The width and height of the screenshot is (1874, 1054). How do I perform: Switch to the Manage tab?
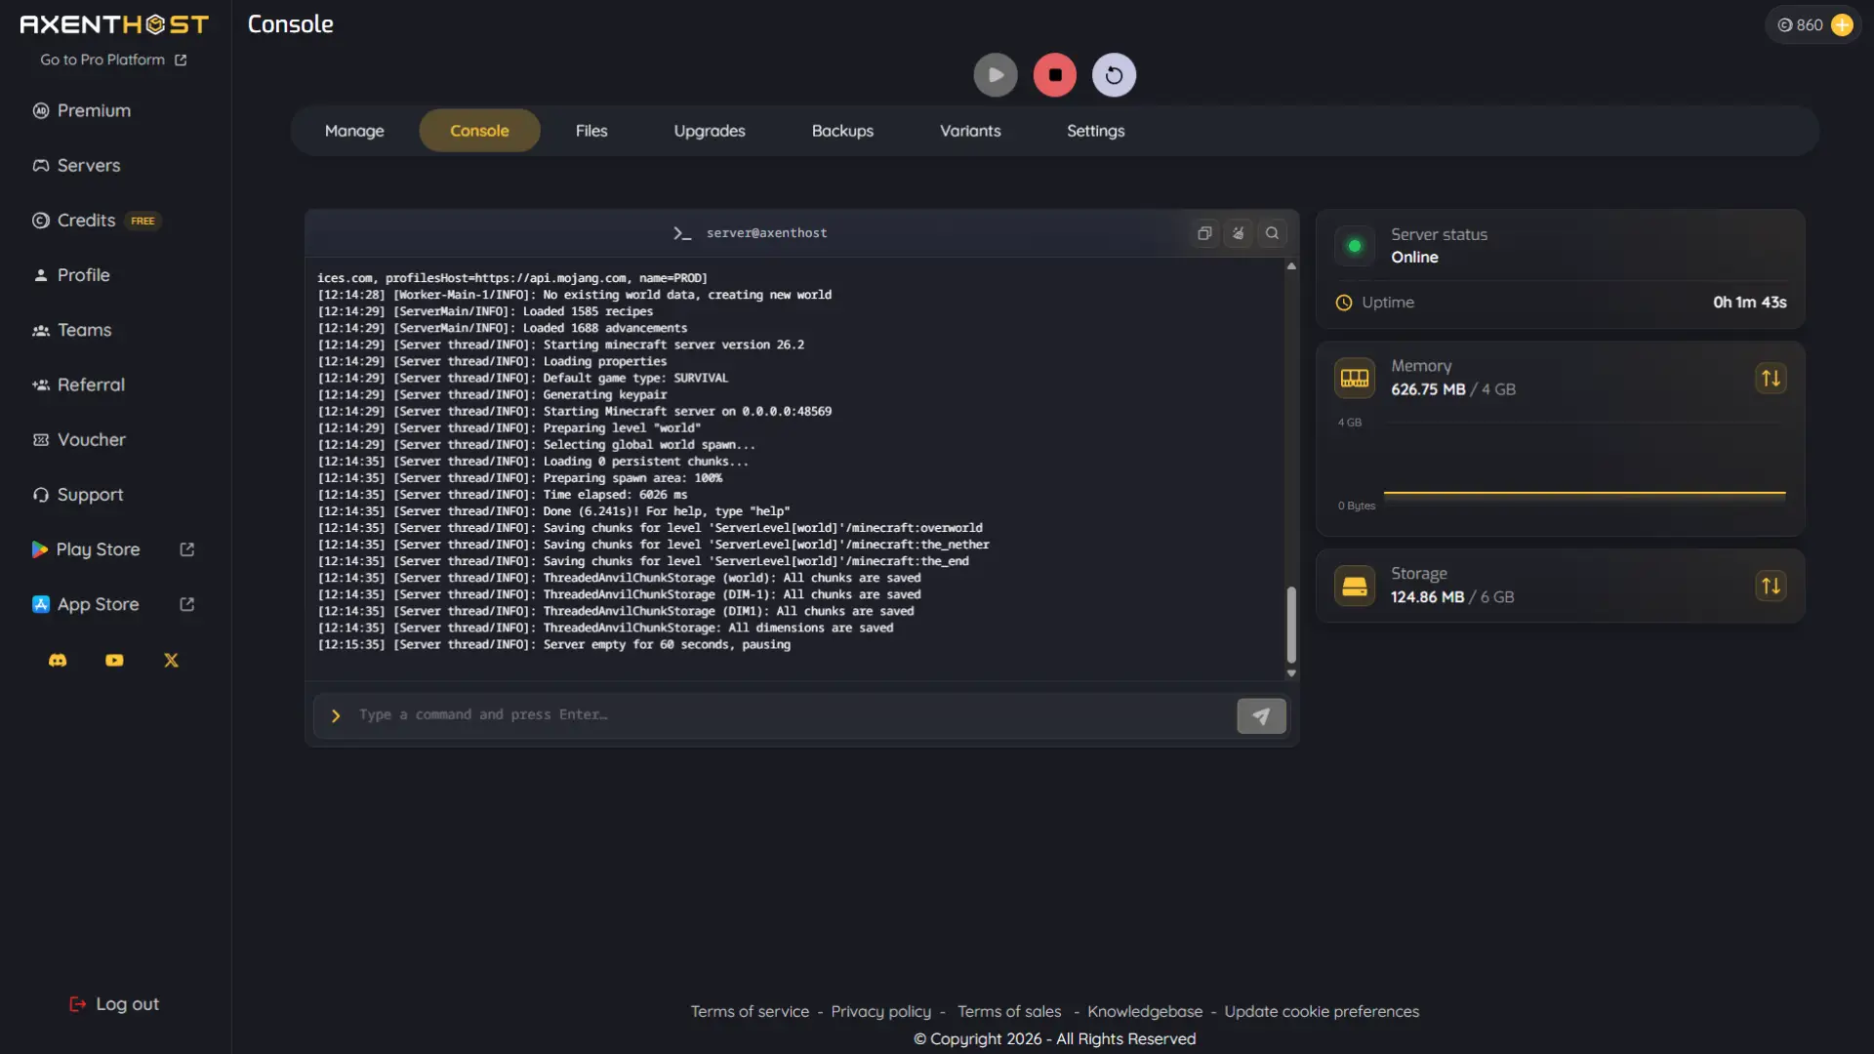354,131
